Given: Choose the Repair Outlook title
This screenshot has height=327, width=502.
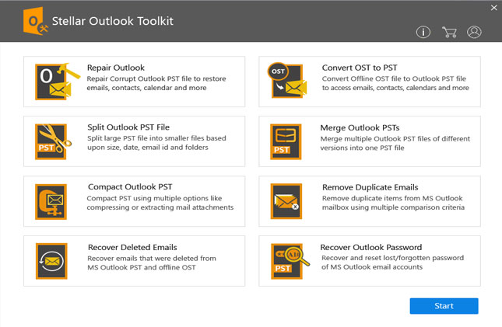Looking at the screenshot, I should click(115, 68).
